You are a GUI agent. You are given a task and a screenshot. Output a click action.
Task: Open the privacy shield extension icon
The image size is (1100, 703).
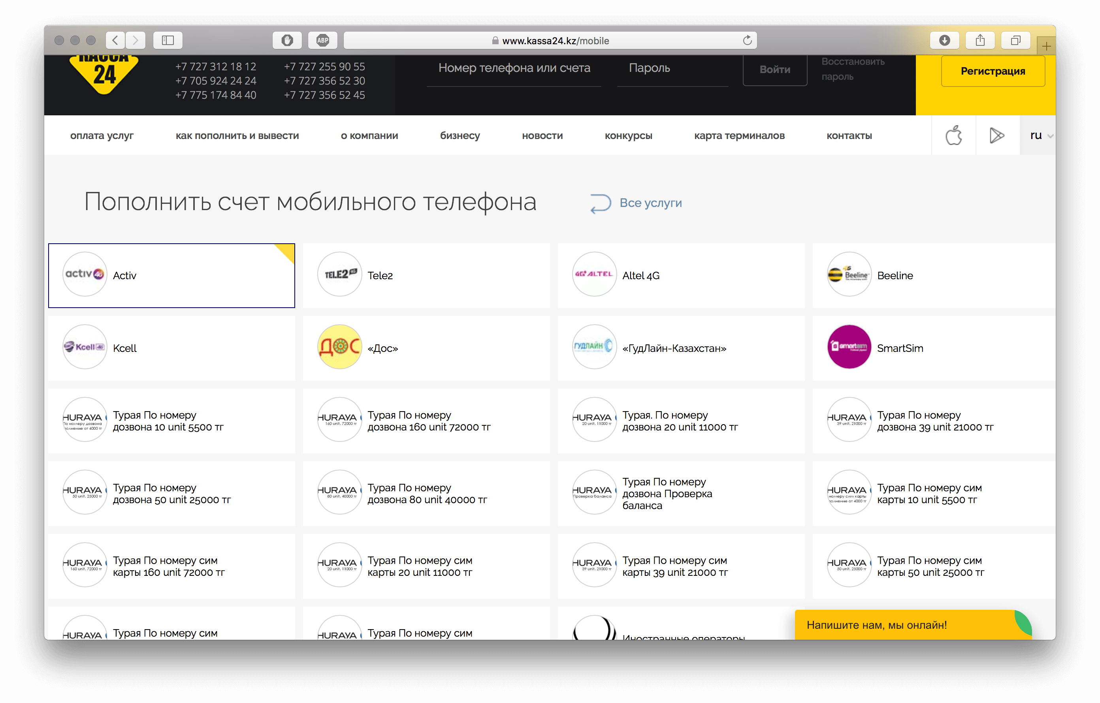click(x=287, y=40)
